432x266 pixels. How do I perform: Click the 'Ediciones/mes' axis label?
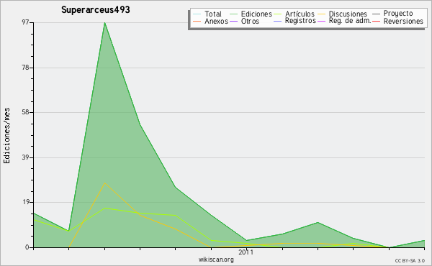coord(6,136)
